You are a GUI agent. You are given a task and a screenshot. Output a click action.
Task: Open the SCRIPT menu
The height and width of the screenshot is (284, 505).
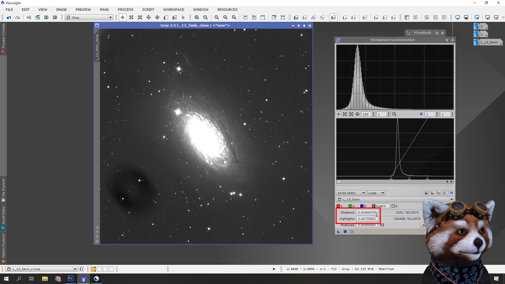pos(148,9)
